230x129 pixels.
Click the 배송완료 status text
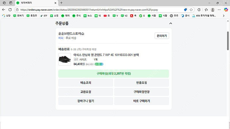point(64,49)
